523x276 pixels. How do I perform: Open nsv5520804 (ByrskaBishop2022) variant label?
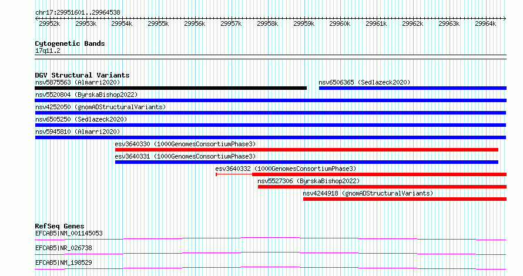(86, 95)
